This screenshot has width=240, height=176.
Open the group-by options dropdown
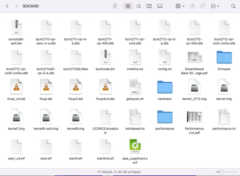180,6
